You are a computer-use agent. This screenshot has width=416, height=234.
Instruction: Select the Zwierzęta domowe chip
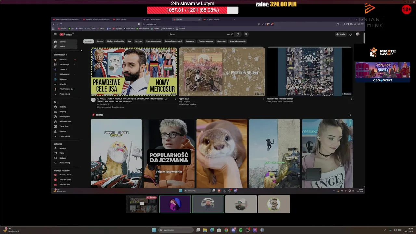(154, 41)
